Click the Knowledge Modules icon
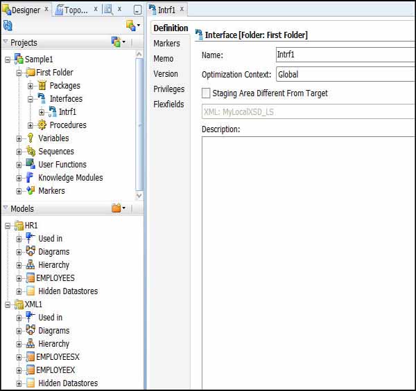This screenshot has height=391, width=416. pos(30,177)
